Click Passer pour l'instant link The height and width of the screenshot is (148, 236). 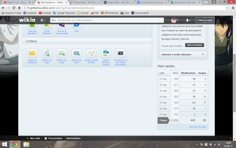(172, 46)
